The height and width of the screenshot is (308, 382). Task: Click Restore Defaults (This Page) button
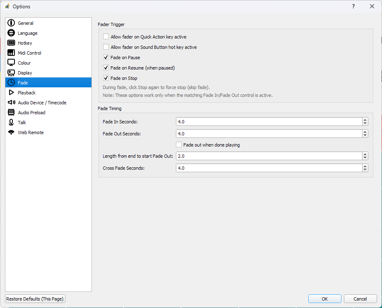35,299
